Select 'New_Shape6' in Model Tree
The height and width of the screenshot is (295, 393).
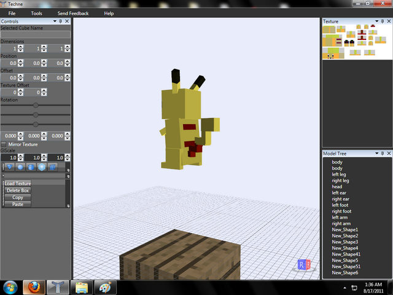tap(345, 273)
